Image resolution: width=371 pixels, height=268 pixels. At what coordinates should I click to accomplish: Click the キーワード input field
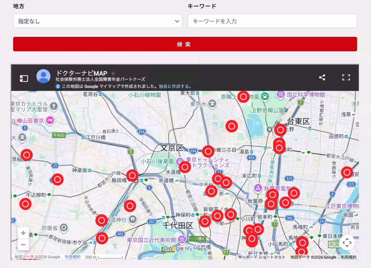[x=272, y=21]
